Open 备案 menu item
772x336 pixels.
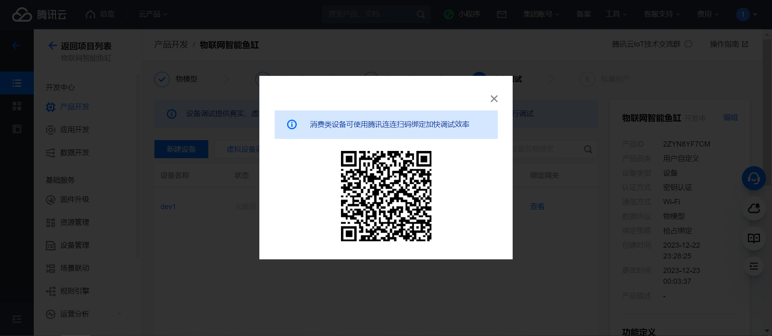pos(583,14)
